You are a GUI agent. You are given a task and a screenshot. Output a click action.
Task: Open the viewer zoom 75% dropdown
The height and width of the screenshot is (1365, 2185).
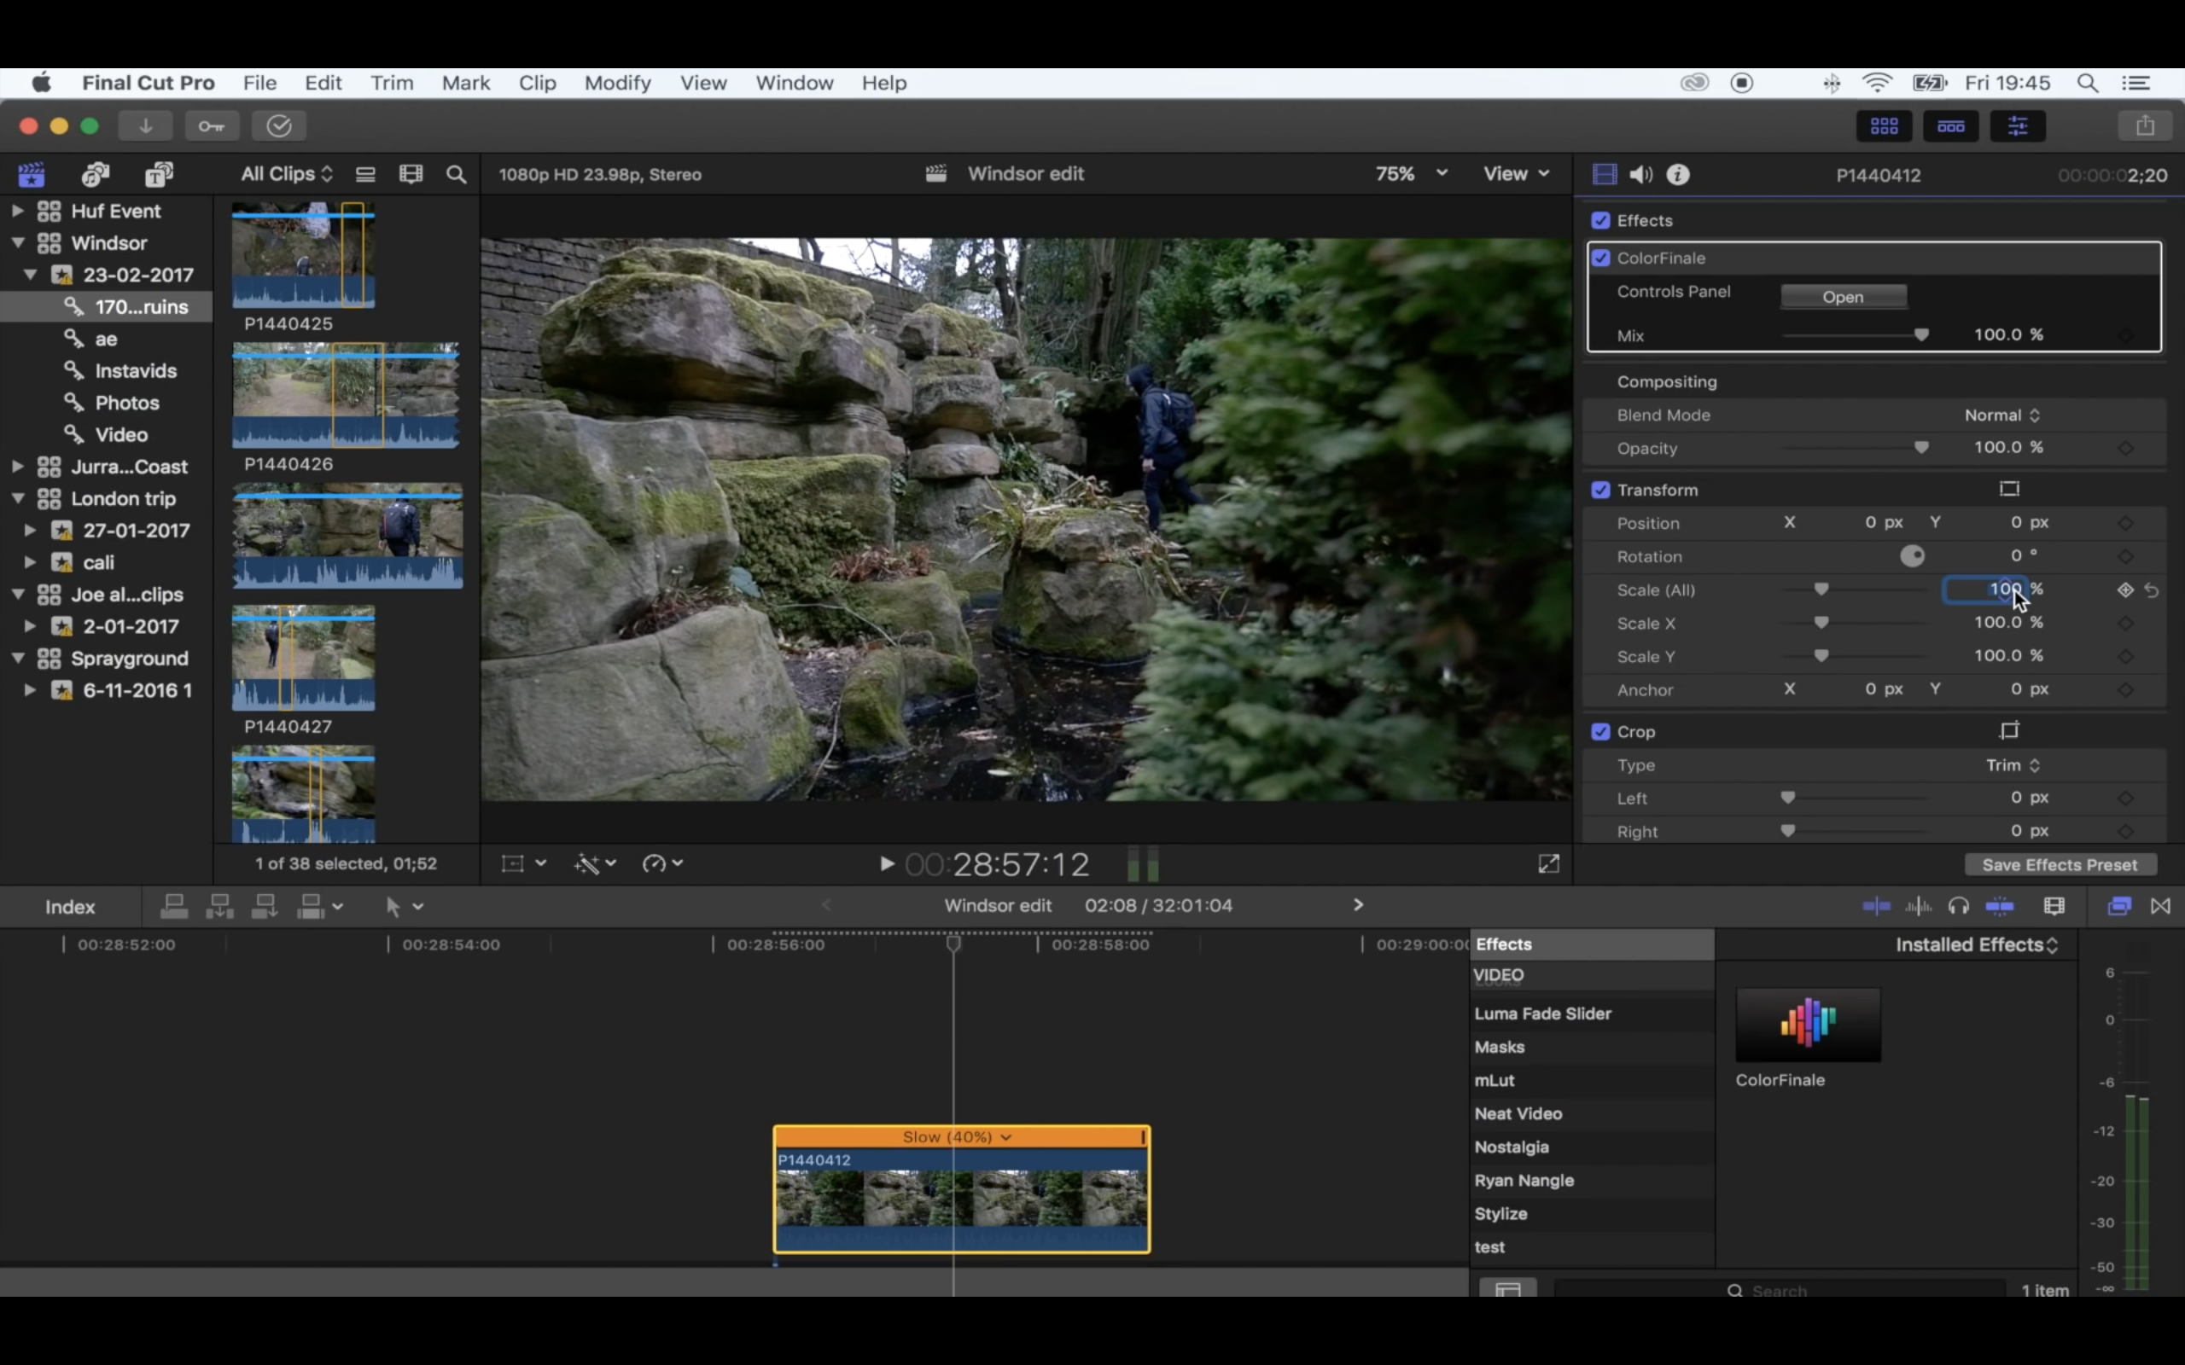1410,173
